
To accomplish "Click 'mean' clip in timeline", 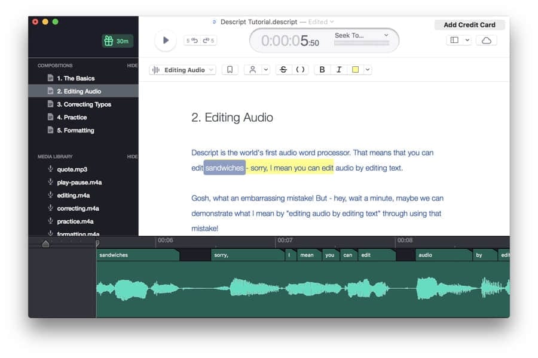I will tap(309, 255).
